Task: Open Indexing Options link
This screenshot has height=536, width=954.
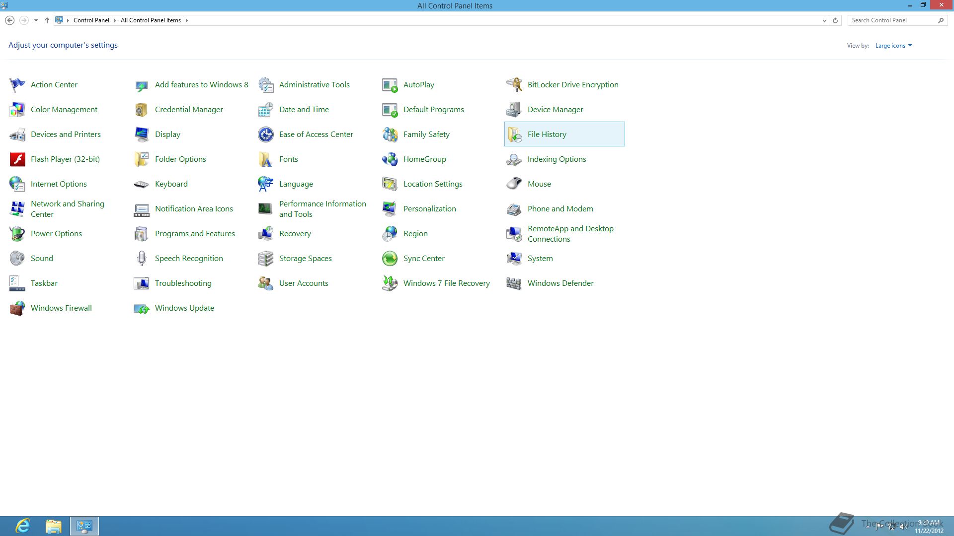Action: tap(557, 159)
